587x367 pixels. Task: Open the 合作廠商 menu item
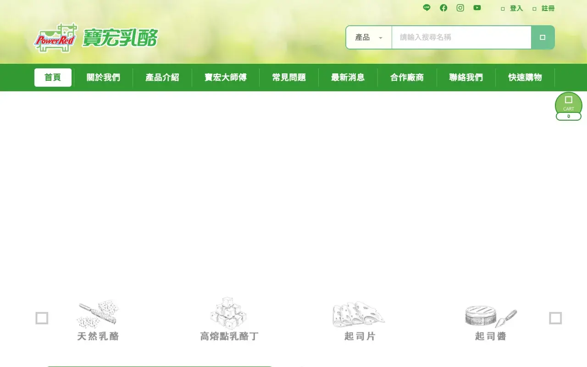coord(407,78)
